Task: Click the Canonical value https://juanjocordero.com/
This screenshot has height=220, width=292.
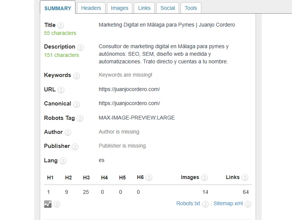Action: click(129, 104)
